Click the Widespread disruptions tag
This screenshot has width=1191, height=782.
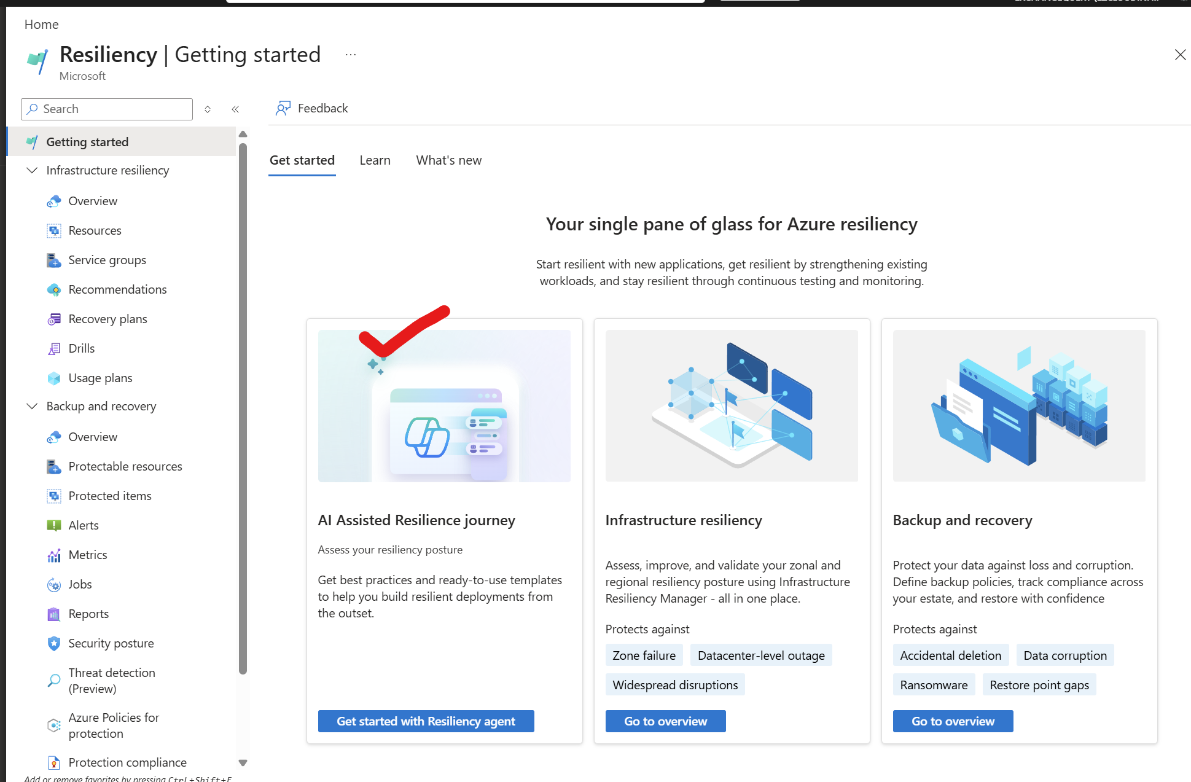676,685
